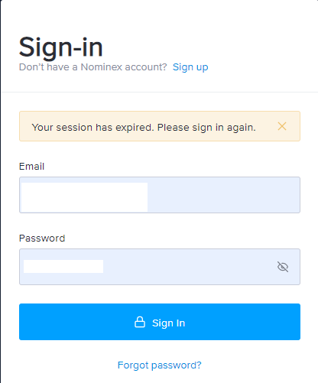
Task: Click empty area of the Email box
Action: coord(224,195)
